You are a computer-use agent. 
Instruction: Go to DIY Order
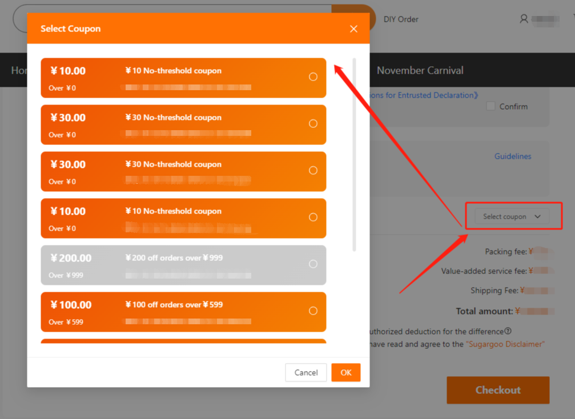401,19
